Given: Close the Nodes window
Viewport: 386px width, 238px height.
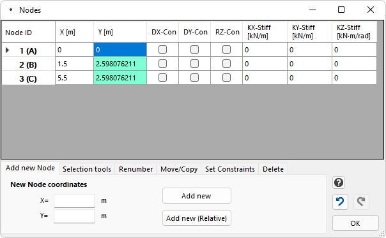Looking at the screenshot, I should [371, 10].
